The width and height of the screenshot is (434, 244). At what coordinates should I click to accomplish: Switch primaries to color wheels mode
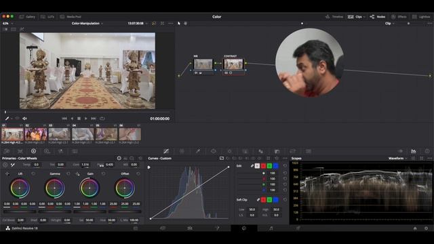tap(119, 158)
